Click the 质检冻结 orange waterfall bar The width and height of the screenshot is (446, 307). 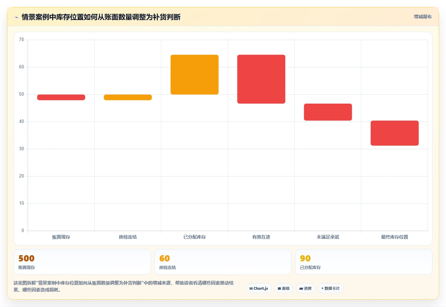coord(128,97)
